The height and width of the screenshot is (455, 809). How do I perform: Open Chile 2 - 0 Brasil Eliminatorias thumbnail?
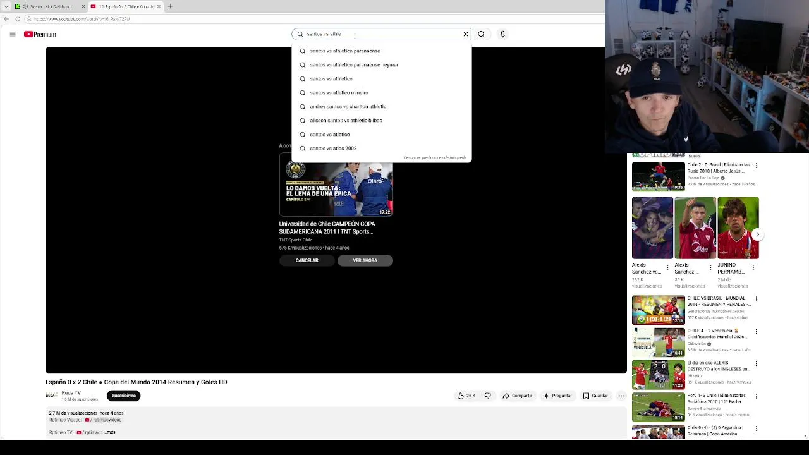pos(658,176)
